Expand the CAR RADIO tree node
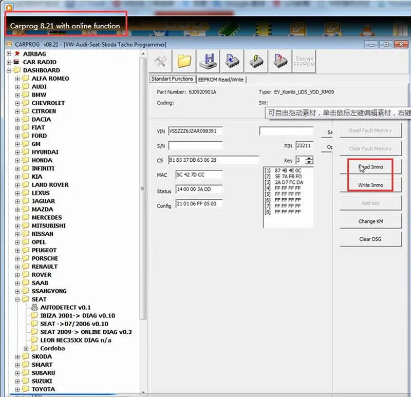411x397 pixels. tap(9, 62)
